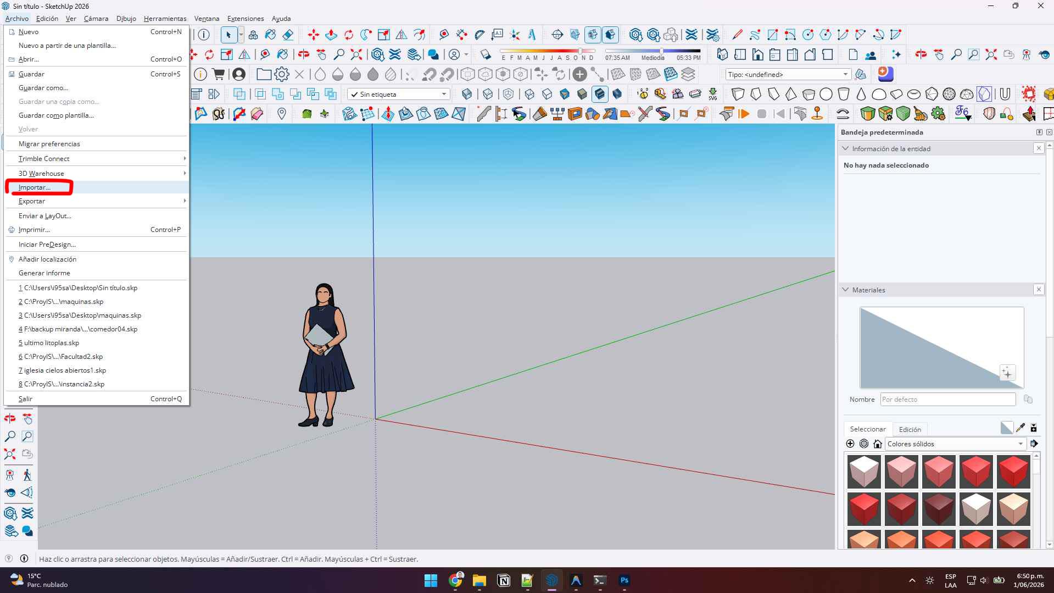Click the Text label tool
Image resolution: width=1054 pixels, height=593 pixels.
(497, 35)
